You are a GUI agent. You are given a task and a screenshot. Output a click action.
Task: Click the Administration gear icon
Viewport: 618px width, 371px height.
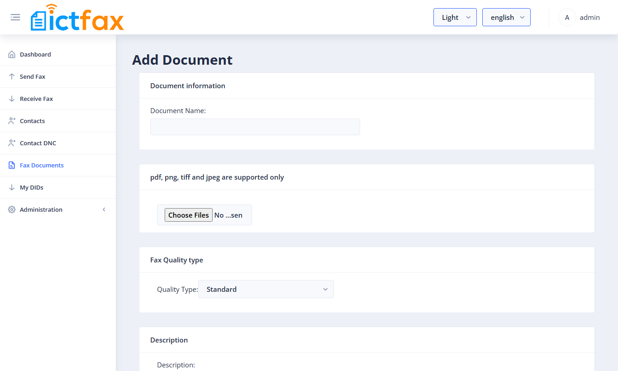(12, 209)
